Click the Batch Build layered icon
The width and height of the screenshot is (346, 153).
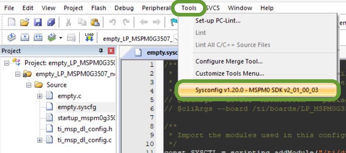point(52,37)
